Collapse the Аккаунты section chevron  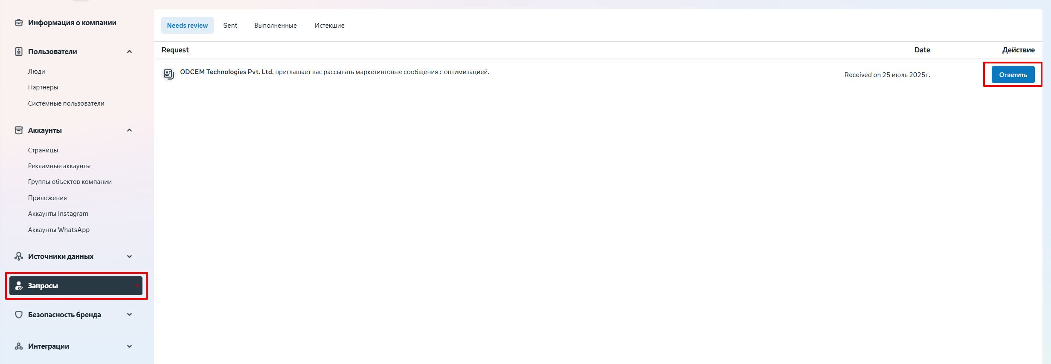click(129, 130)
